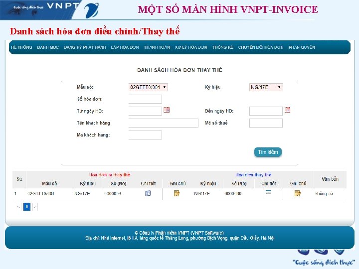Image resolution: width=359 pixels, height=269 pixels.
Task: Open the CHUYỂN ĐỔI HÓA ĐƠN menu
Action: 261,47
